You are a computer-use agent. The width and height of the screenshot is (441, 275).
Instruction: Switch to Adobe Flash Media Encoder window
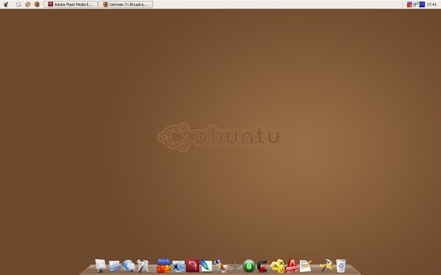click(x=71, y=4)
